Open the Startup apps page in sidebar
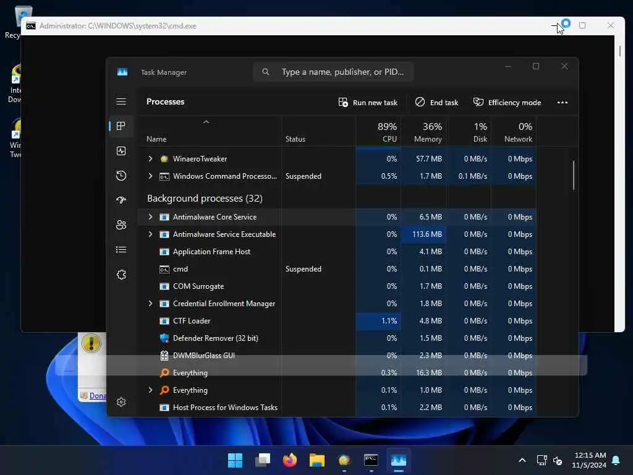The width and height of the screenshot is (633, 475). 121,200
